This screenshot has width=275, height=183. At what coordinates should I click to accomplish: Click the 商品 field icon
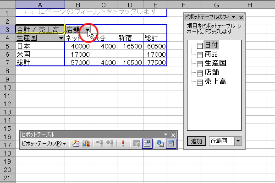point(199,55)
